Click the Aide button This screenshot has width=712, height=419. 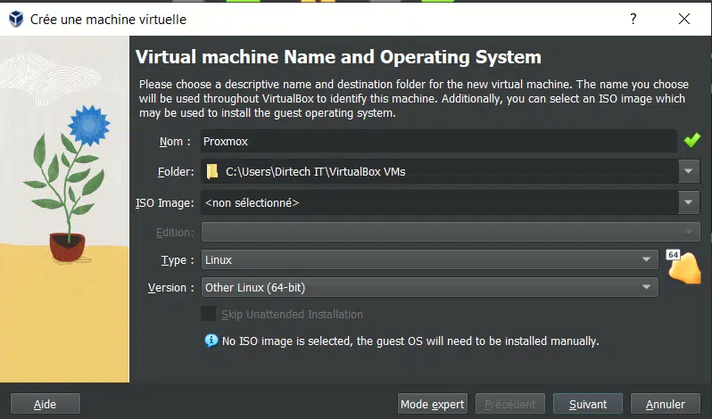45,404
